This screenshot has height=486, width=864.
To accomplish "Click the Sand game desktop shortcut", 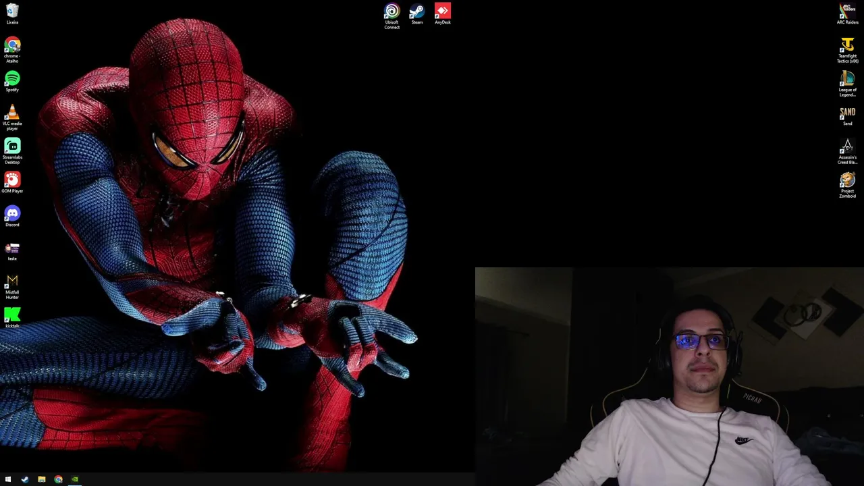I will [847, 115].
